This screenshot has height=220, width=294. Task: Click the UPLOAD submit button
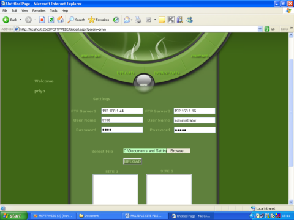tap(133, 161)
